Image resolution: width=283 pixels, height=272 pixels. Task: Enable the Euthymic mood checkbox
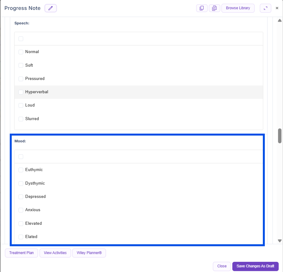[x=21, y=170]
